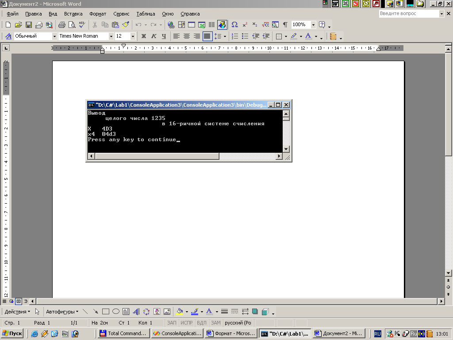Apply superscript x² formatting
This screenshot has width=453, height=340.
245,25
